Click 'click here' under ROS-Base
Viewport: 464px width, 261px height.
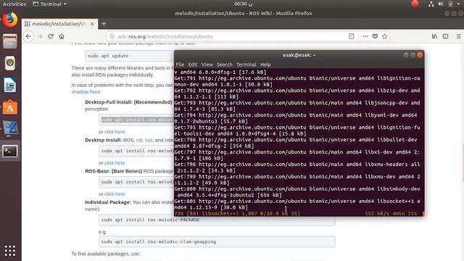click(x=115, y=194)
